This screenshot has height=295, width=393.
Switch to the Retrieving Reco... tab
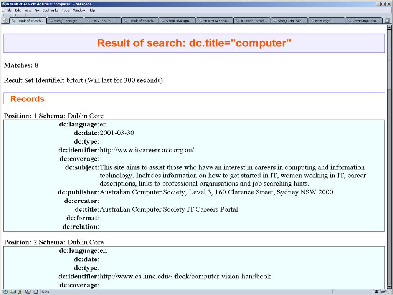(364, 21)
